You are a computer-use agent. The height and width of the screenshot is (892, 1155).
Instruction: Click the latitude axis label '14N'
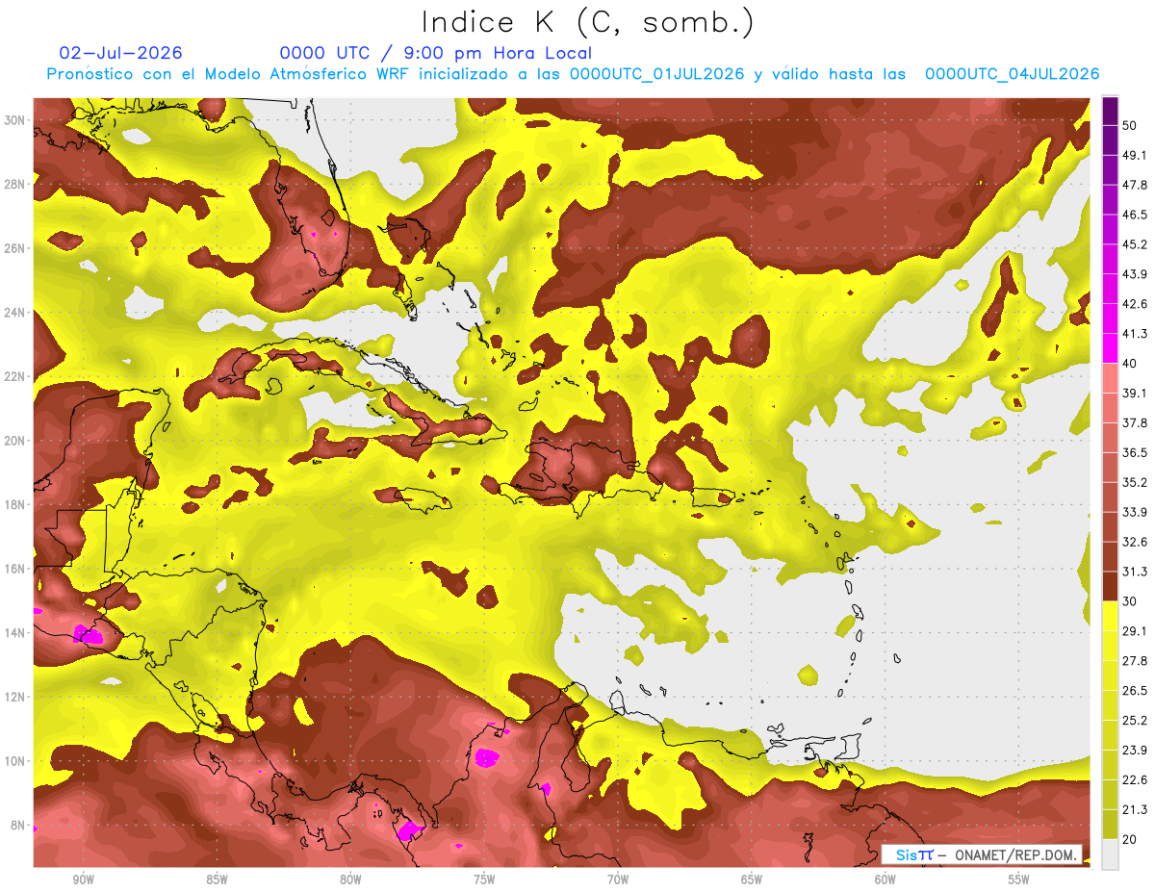[x=14, y=633]
